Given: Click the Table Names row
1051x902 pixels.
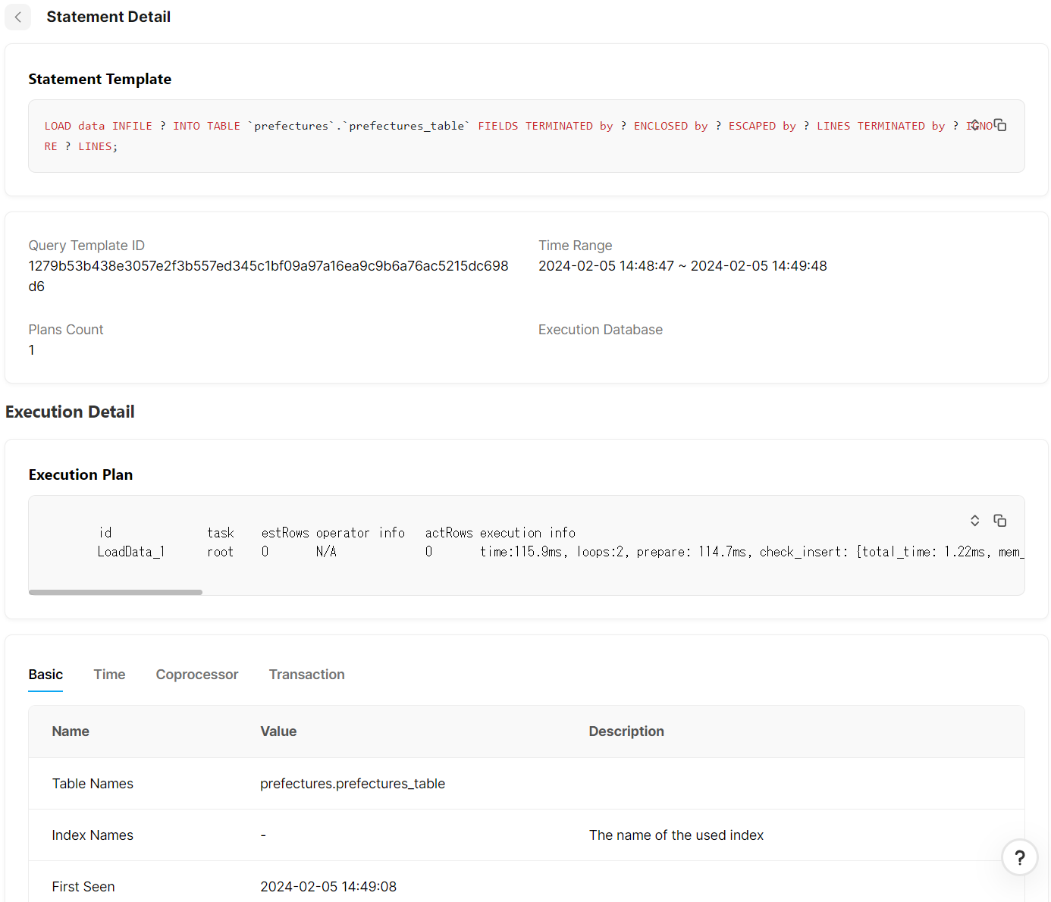Looking at the screenshot, I should click(x=93, y=783).
